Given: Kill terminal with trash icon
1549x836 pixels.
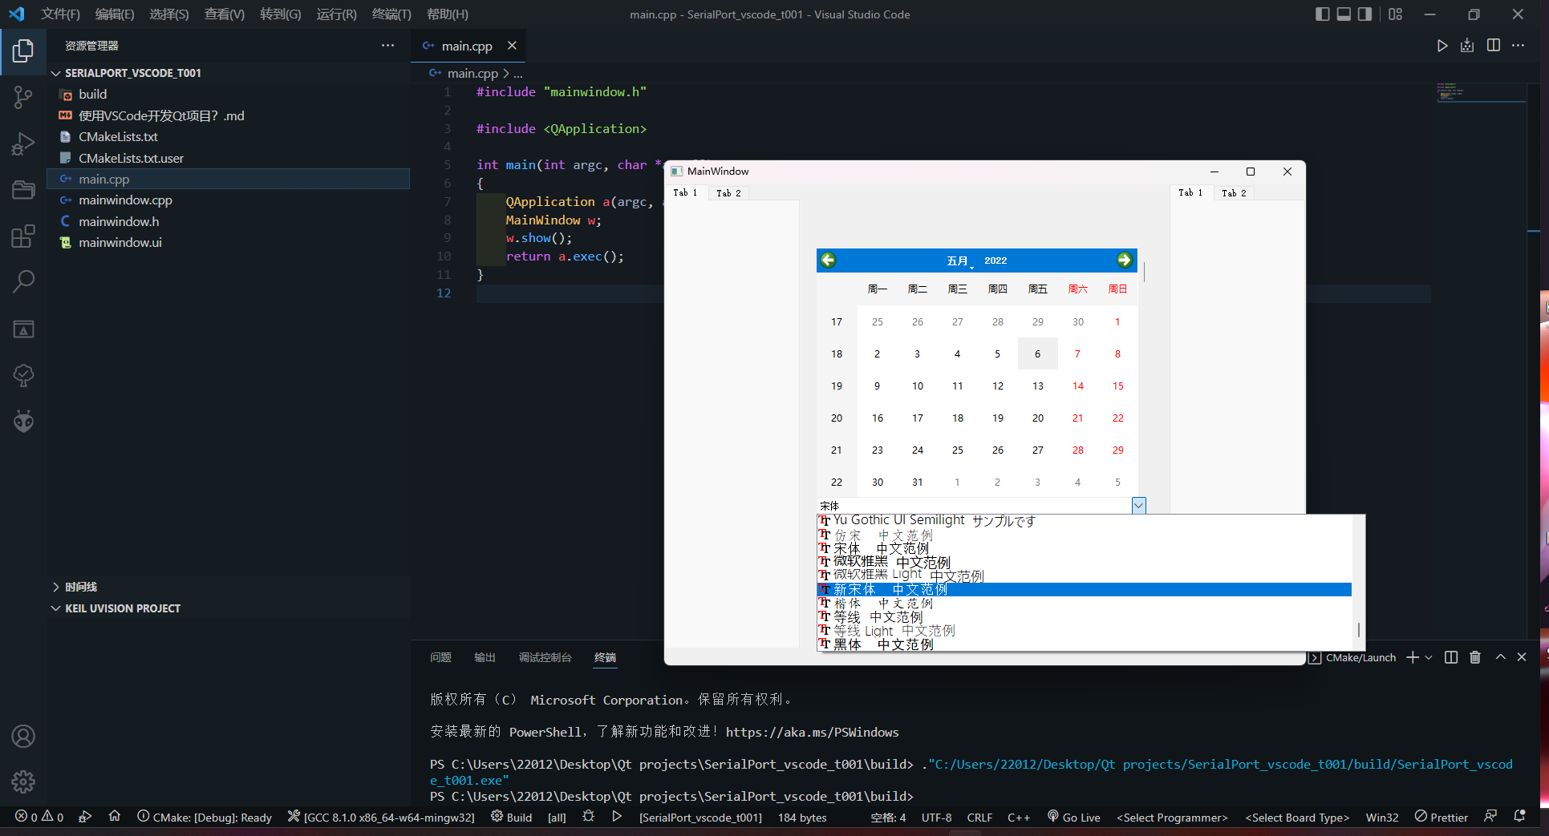Looking at the screenshot, I should [x=1474, y=657].
